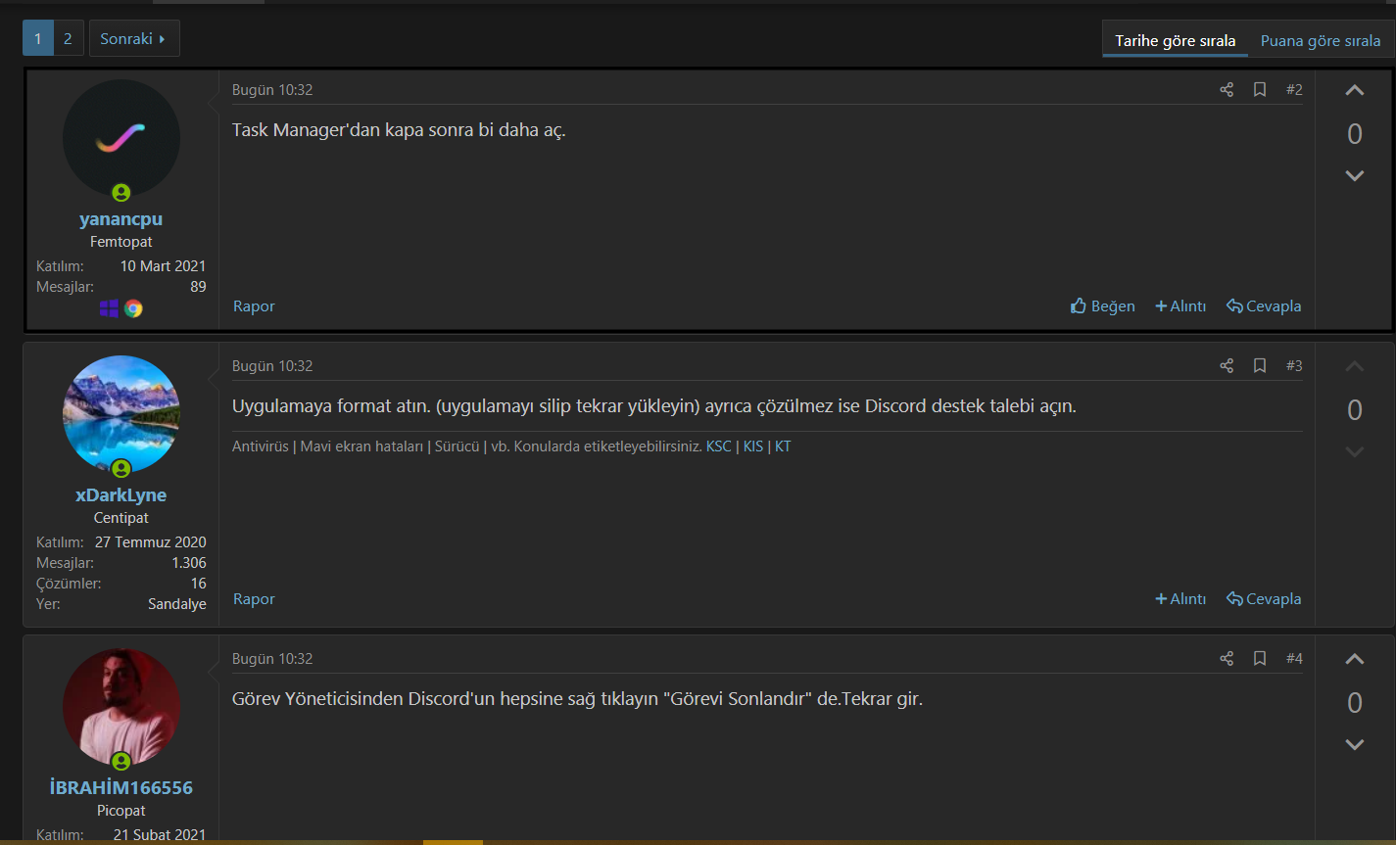Open the KSC tag link
Viewport: 1396px width, 845px height.
click(x=719, y=446)
